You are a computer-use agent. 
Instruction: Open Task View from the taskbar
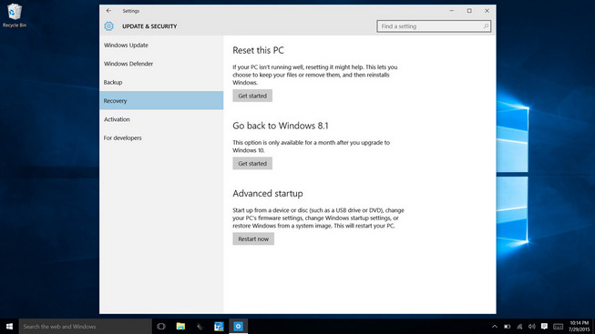(161, 327)
